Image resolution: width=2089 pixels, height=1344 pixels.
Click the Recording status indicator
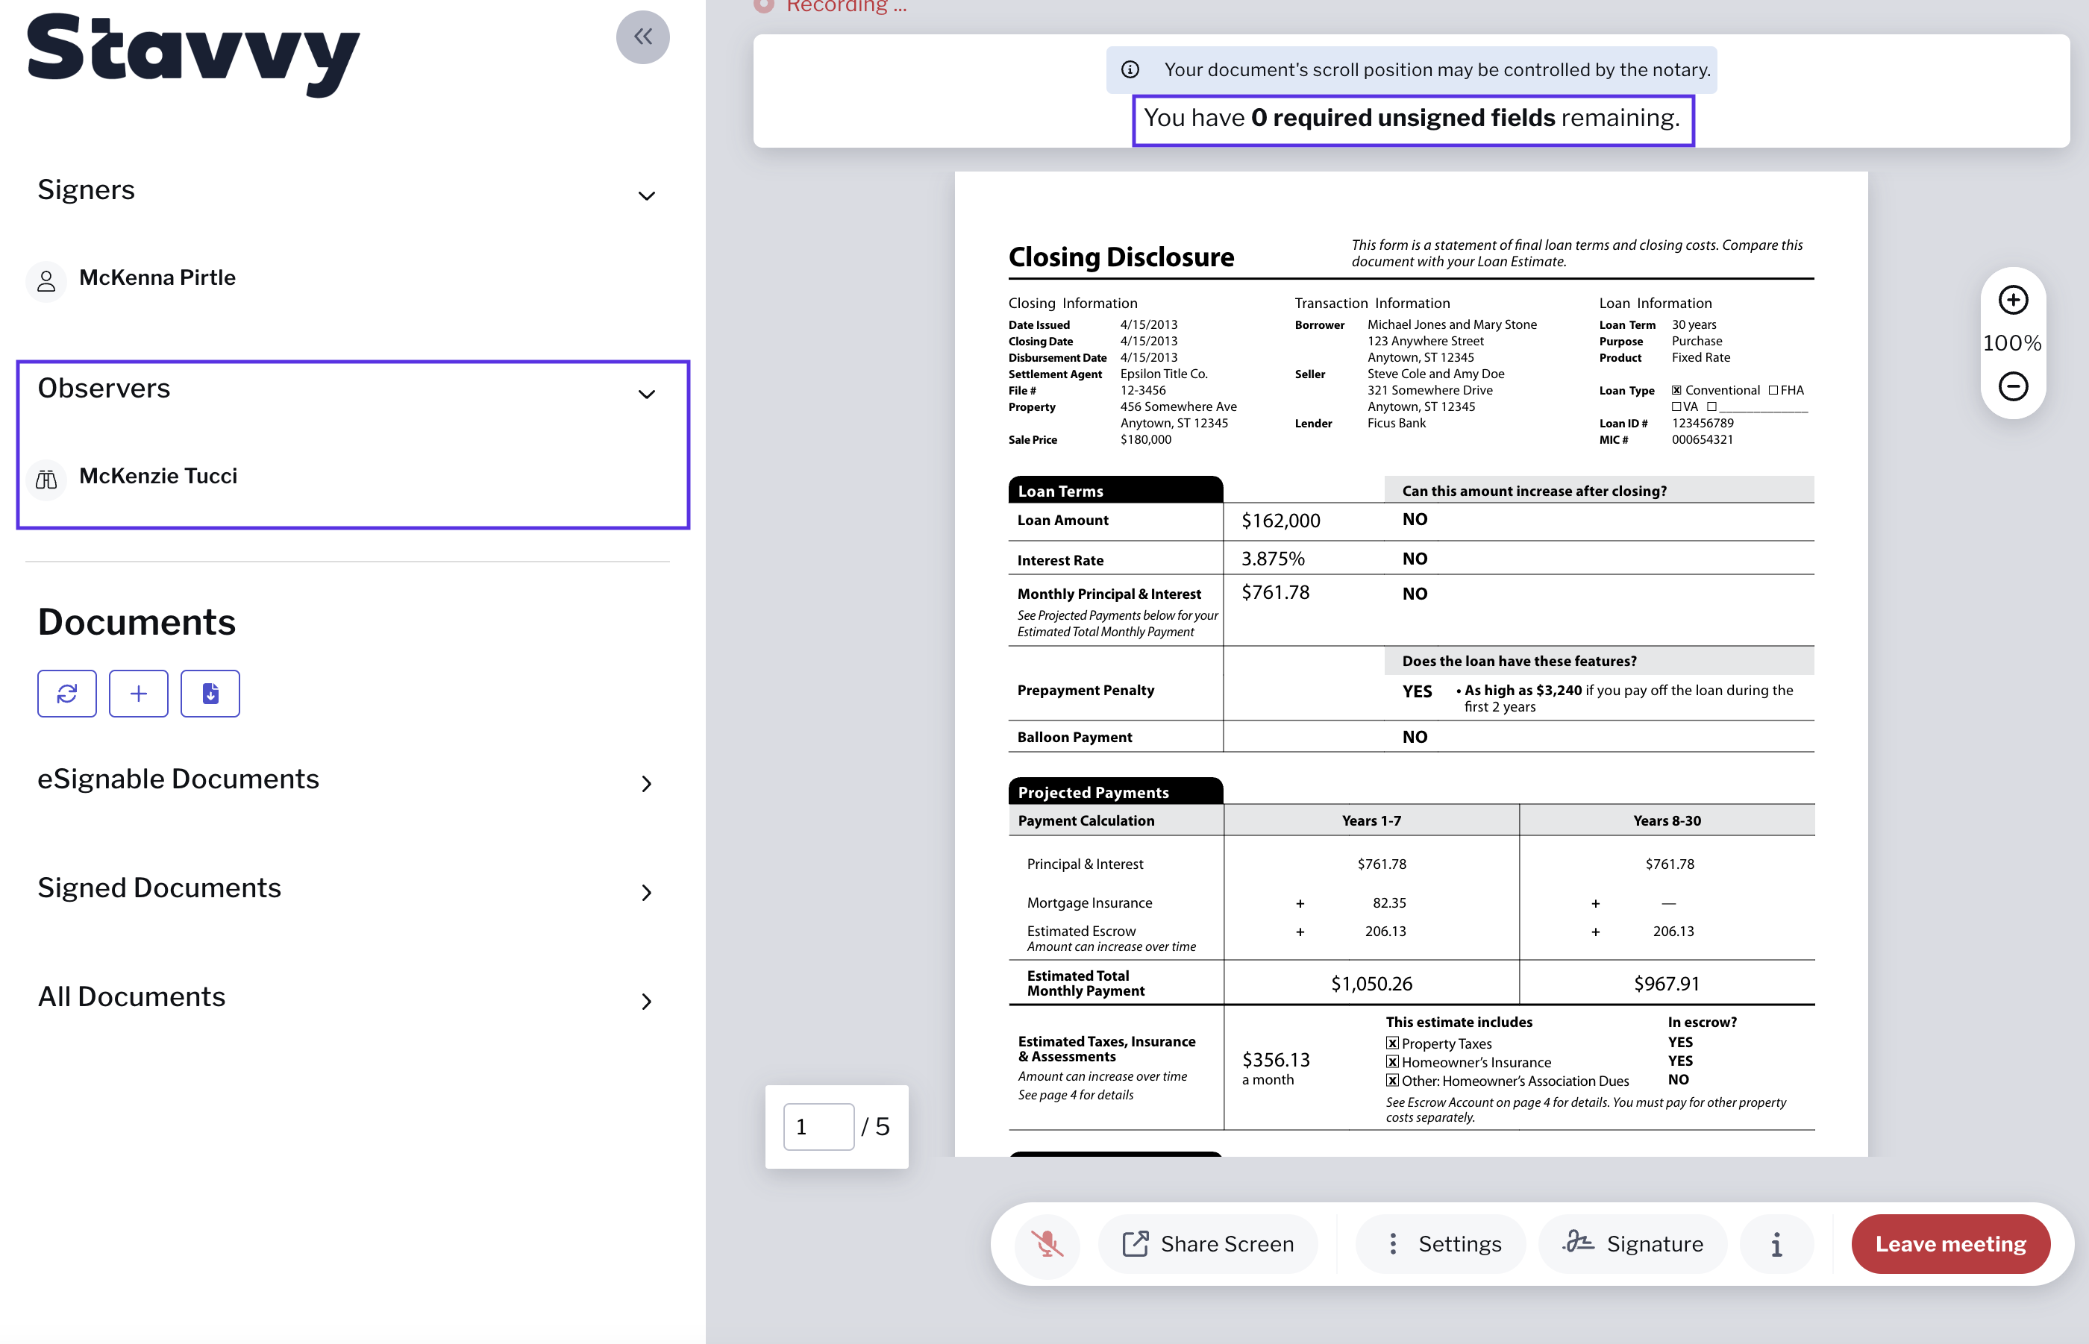(x=830, y=6)
